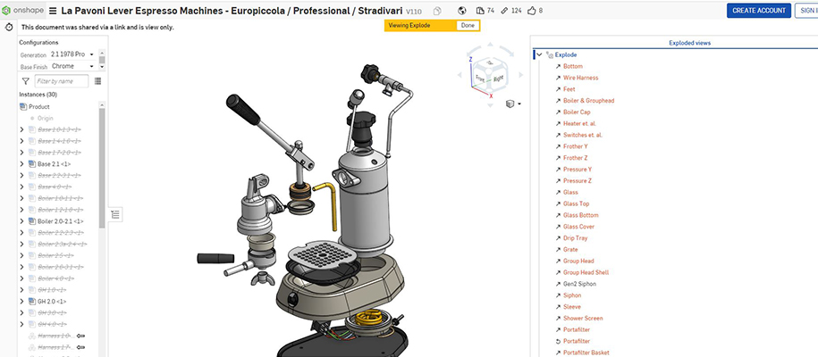Open the instance filter funnel icon
The width and height of the screenshot is (818, 357).
coord(26,81)
